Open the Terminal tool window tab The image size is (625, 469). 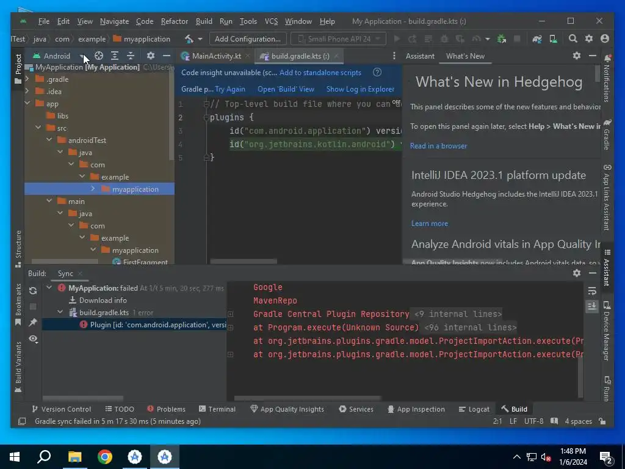pos(217,409)
